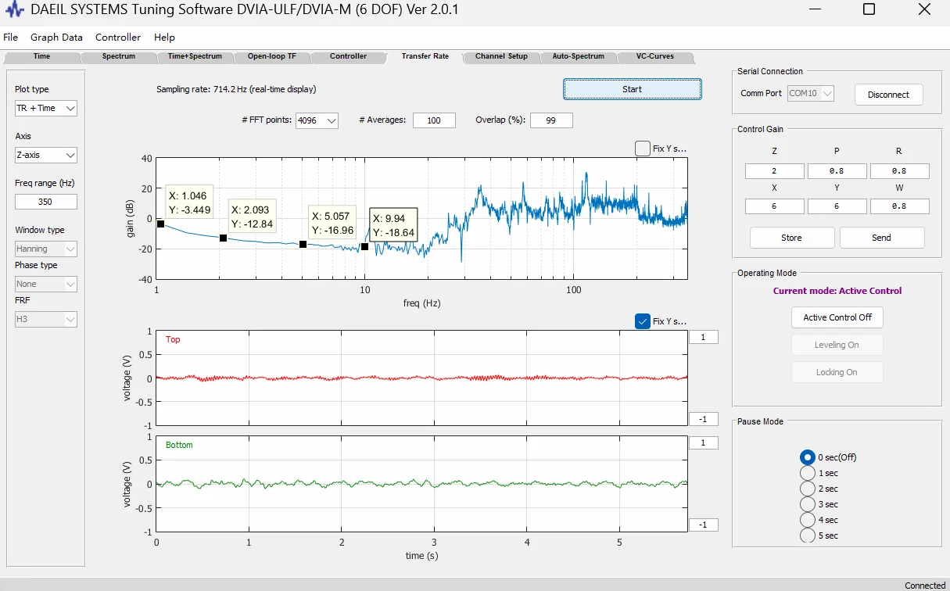This screenshot has width=950, height=591.
Task: Select 5 sec pause mode
Action: pyautogui.click(x=819, y=535)
